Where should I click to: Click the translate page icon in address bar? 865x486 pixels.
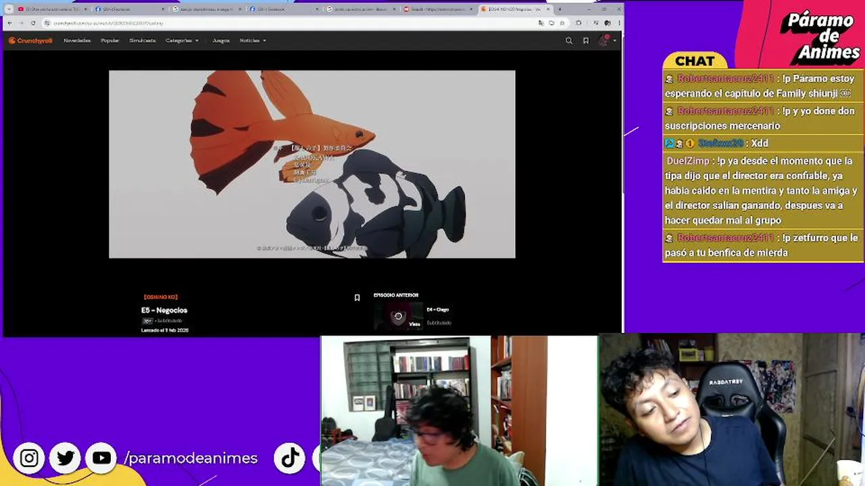click(x=541, y=23)
